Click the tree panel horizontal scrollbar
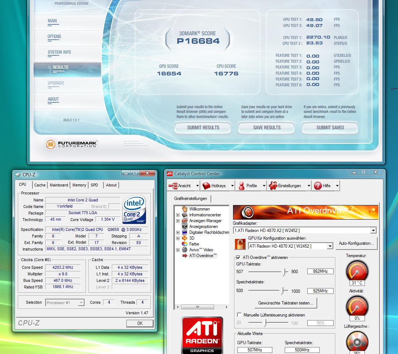The height and width of the screenshot is (354, 398). click(202, 307)
